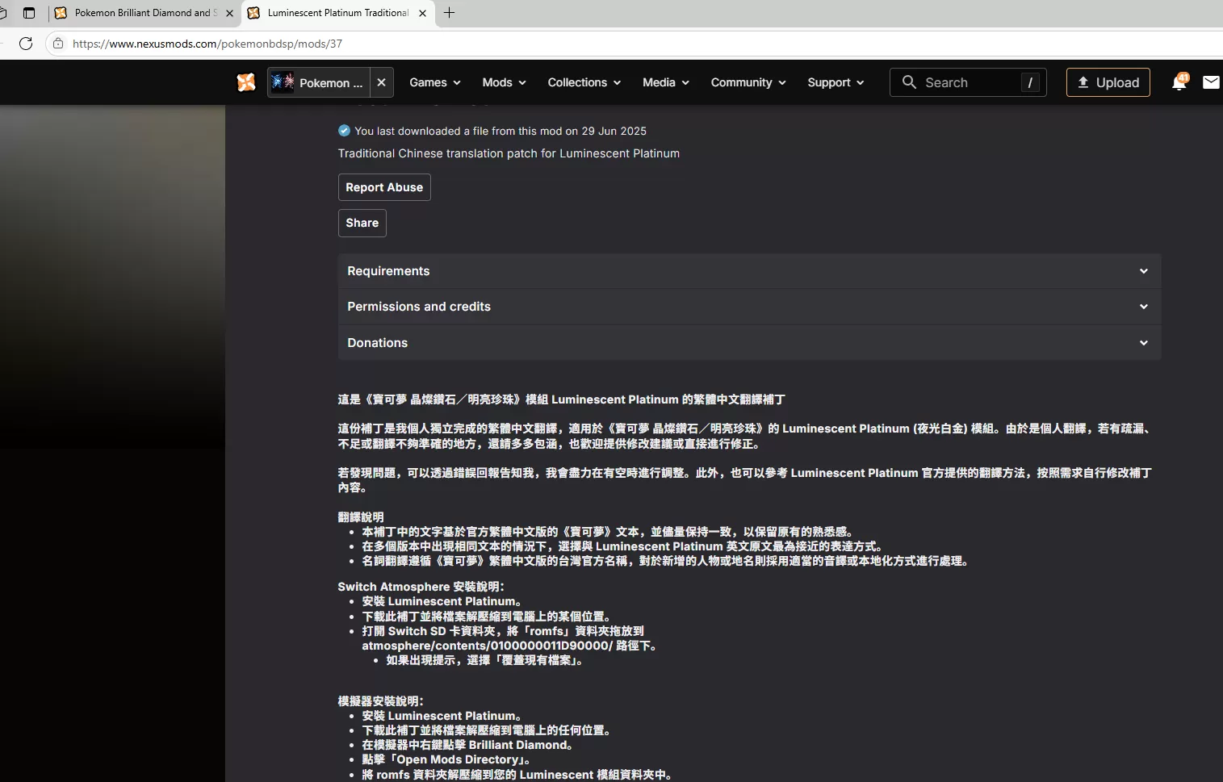Open the Media menu
The width and height of the screenshot is (1223, 782).
(x=666, y=82)
